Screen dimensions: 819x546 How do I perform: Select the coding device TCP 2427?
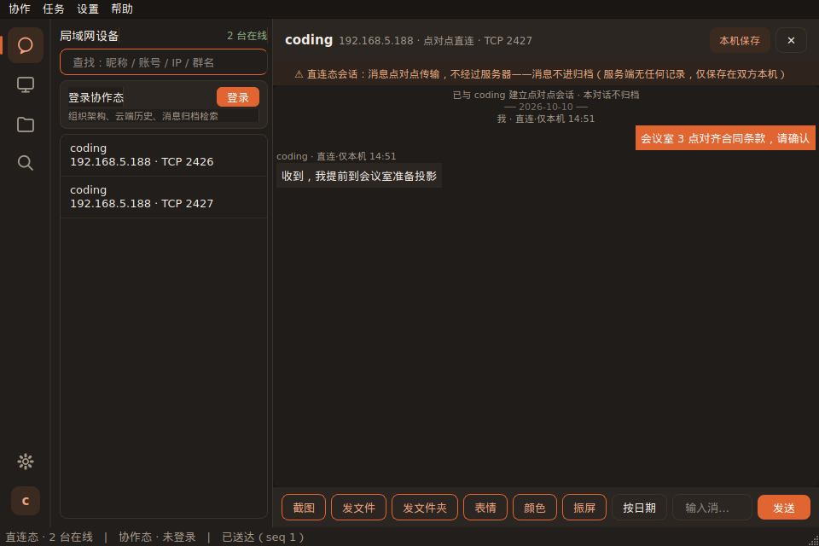(x=164, y=197)
